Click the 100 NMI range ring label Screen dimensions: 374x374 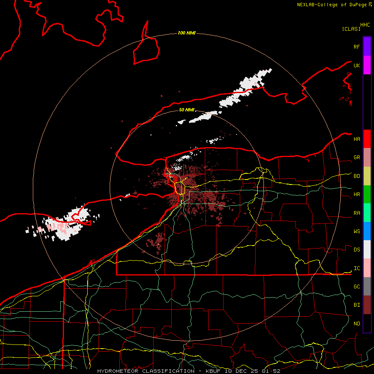187,33
